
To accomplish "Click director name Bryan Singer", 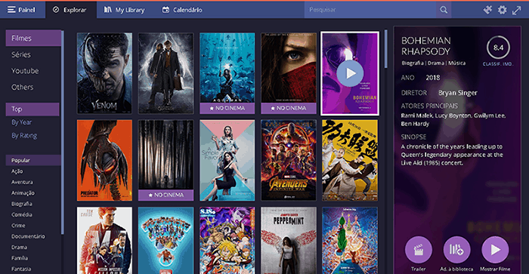I will [457, 93].
